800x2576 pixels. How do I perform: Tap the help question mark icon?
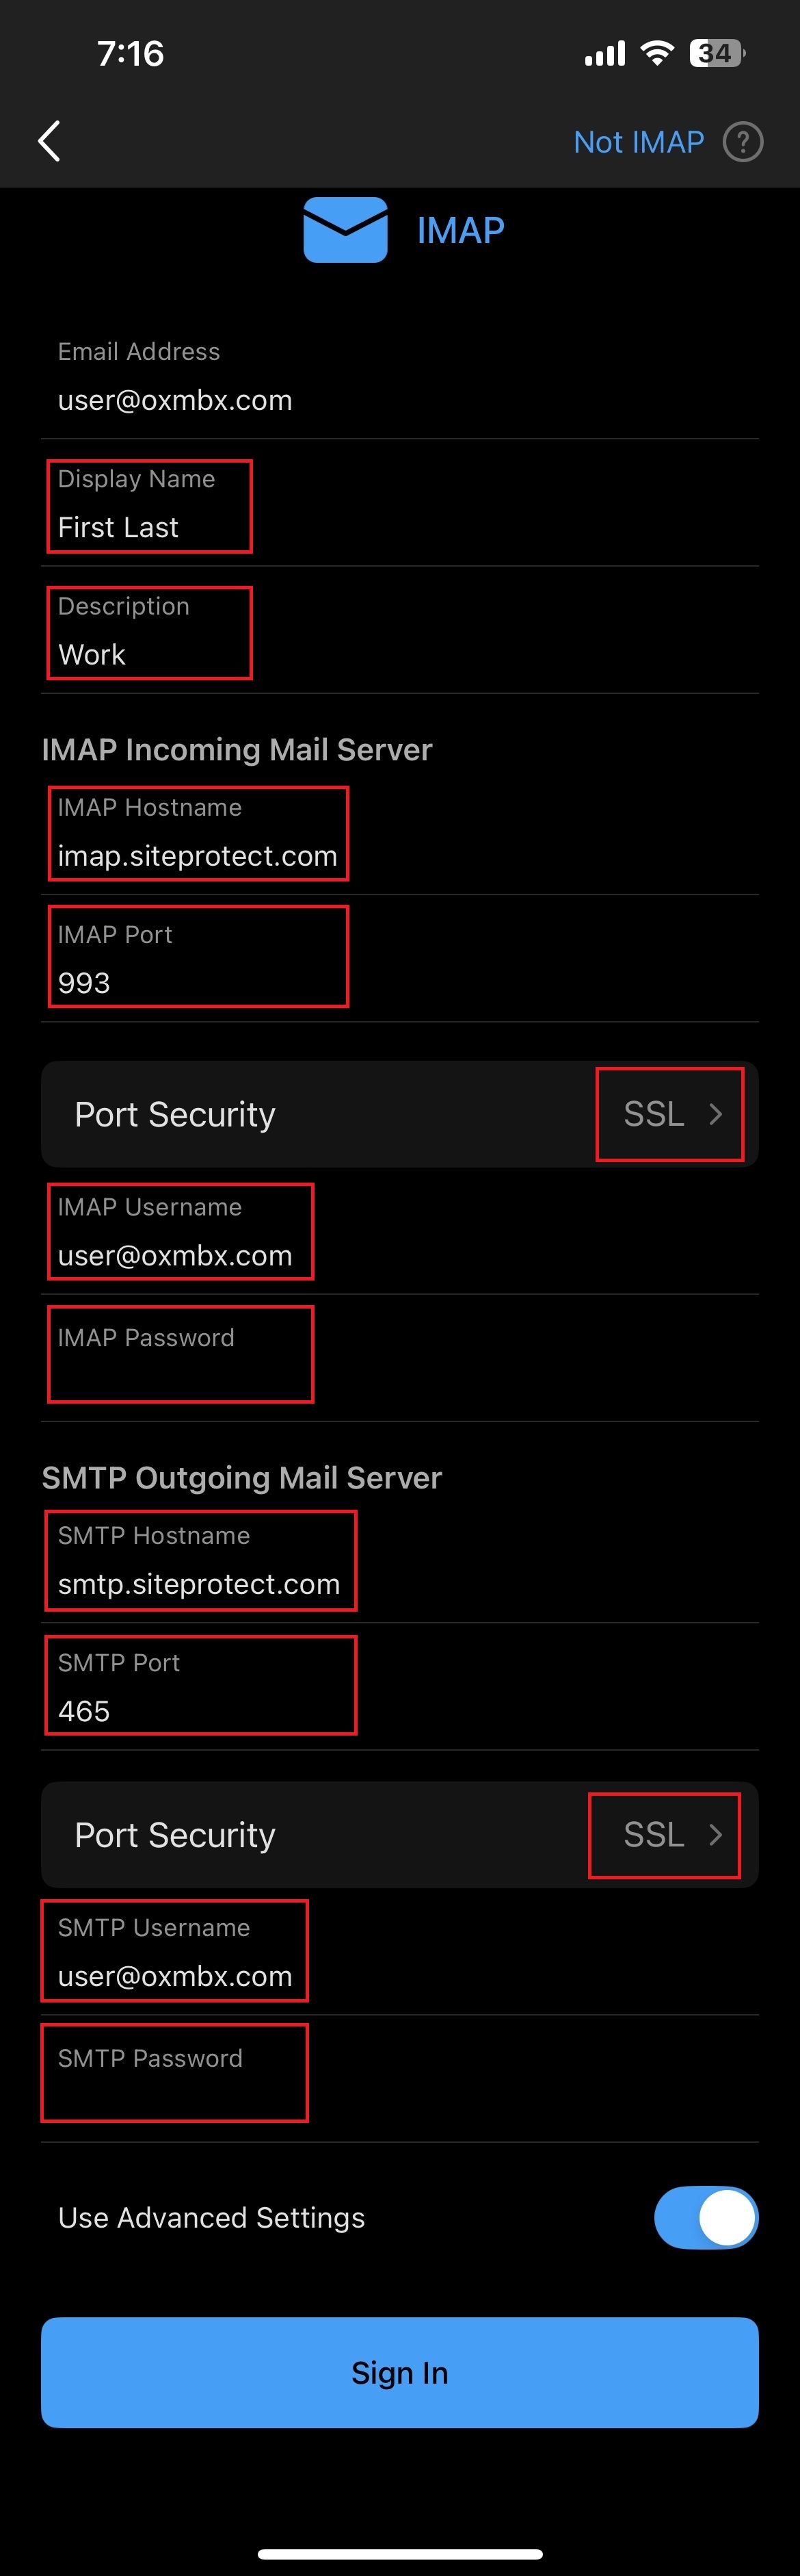[743, 142]
